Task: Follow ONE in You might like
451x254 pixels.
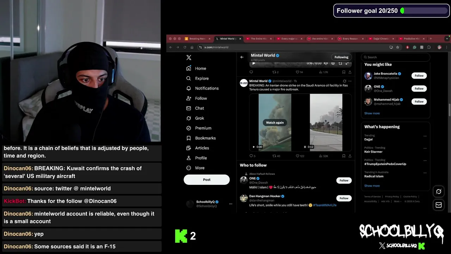Action: pyautogui.click(x=419, y=89)
